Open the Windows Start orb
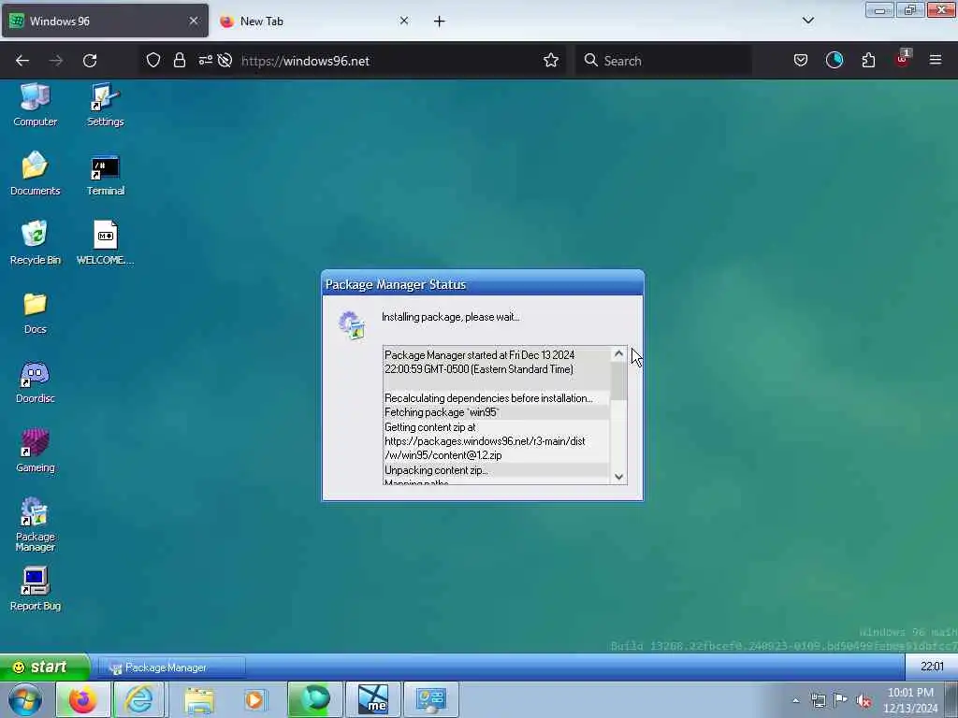Screen dimensions: 958x718 pyautogui.click(x=24, y=699)
